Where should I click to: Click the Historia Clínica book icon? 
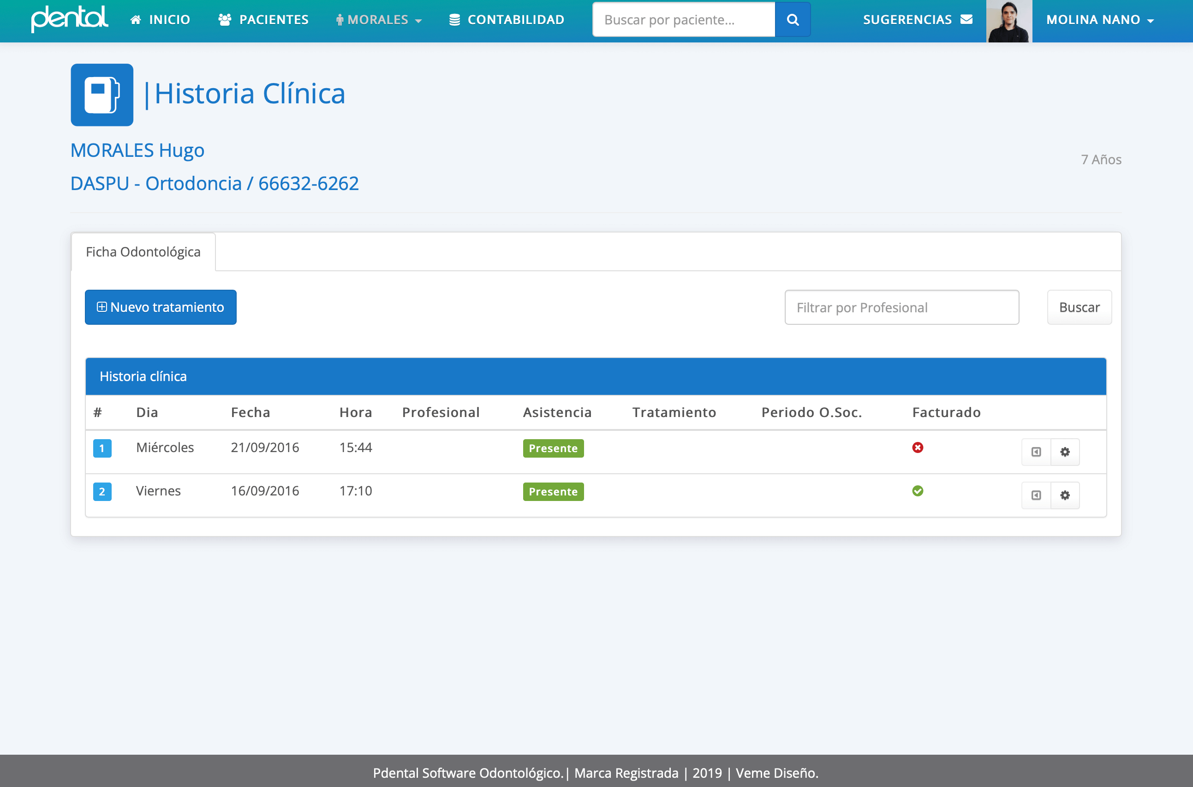[102, 95]
